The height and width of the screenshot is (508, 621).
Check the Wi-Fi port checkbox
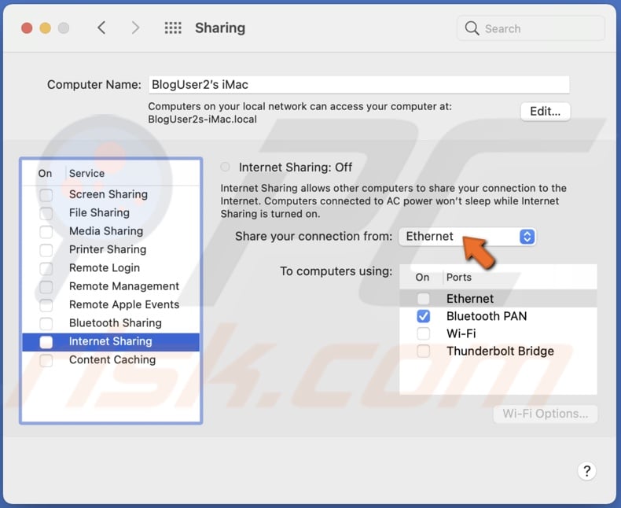[x=423, y=333]
